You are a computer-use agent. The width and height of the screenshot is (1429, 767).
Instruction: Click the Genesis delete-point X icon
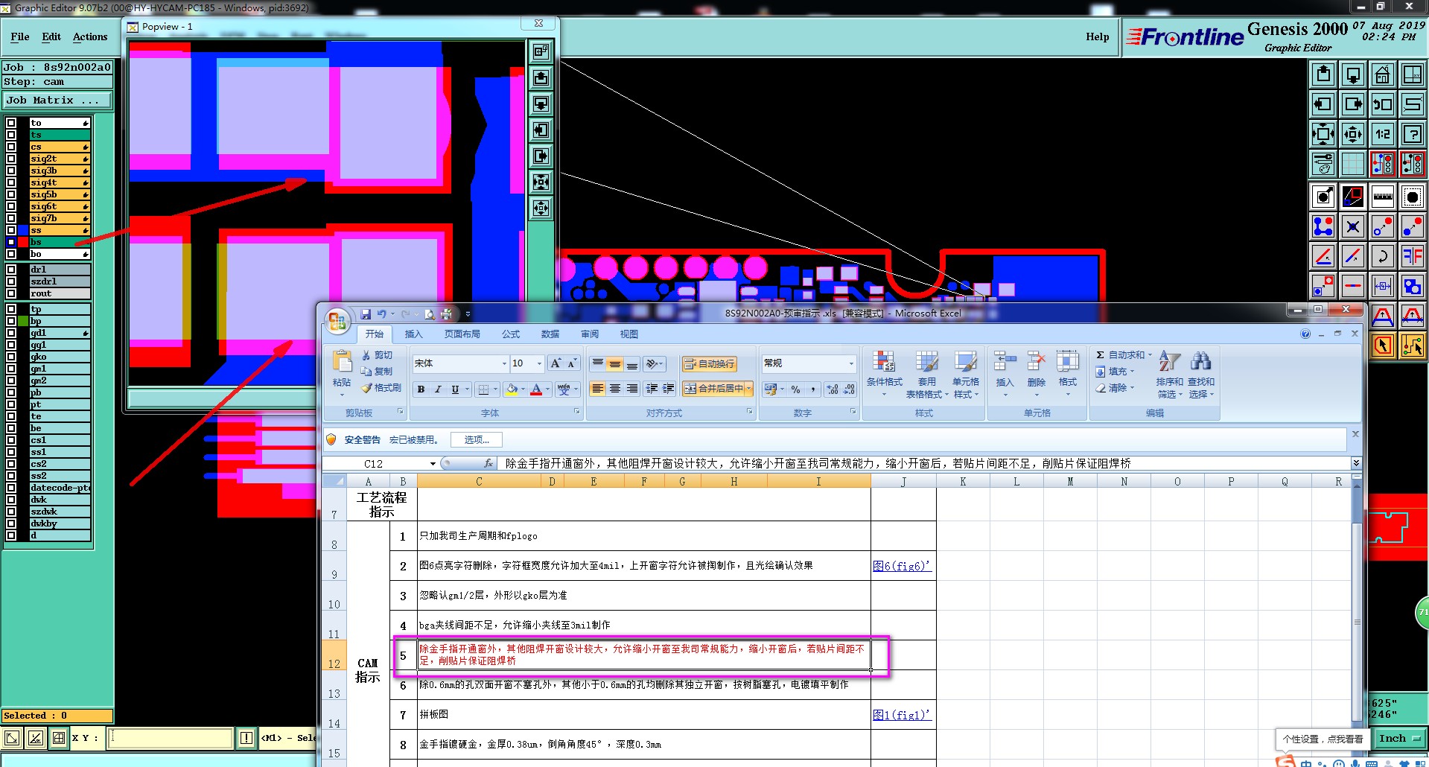tap(1353, 226)
